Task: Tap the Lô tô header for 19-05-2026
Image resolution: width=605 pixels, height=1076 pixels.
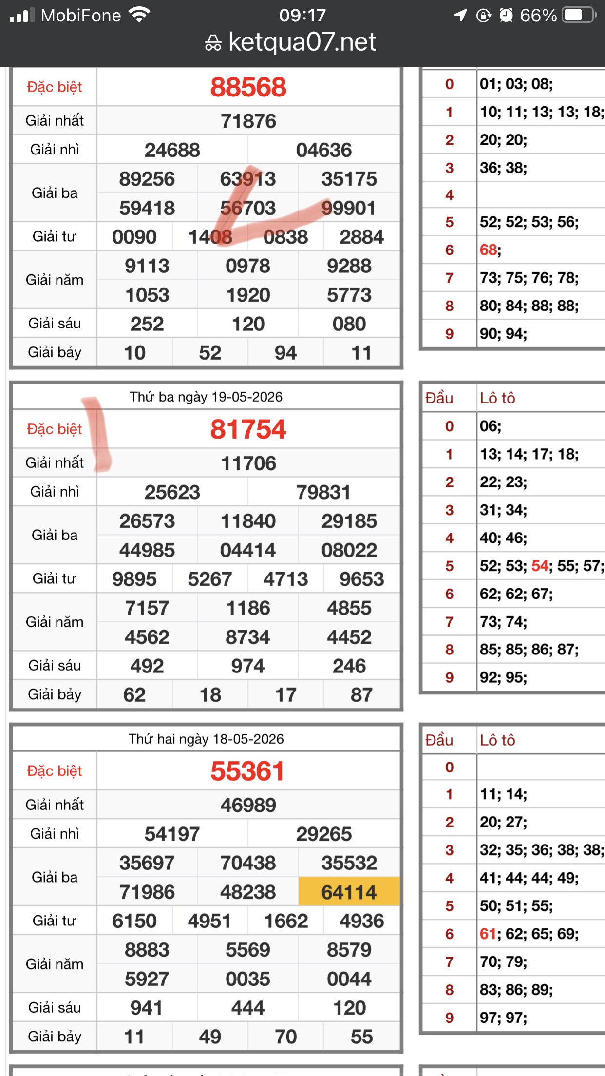Action: [x=497, y=398]
